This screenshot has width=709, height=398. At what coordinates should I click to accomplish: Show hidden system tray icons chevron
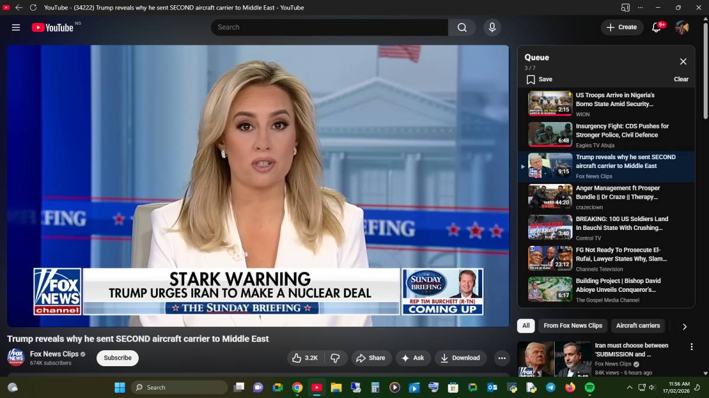(629, 387)
